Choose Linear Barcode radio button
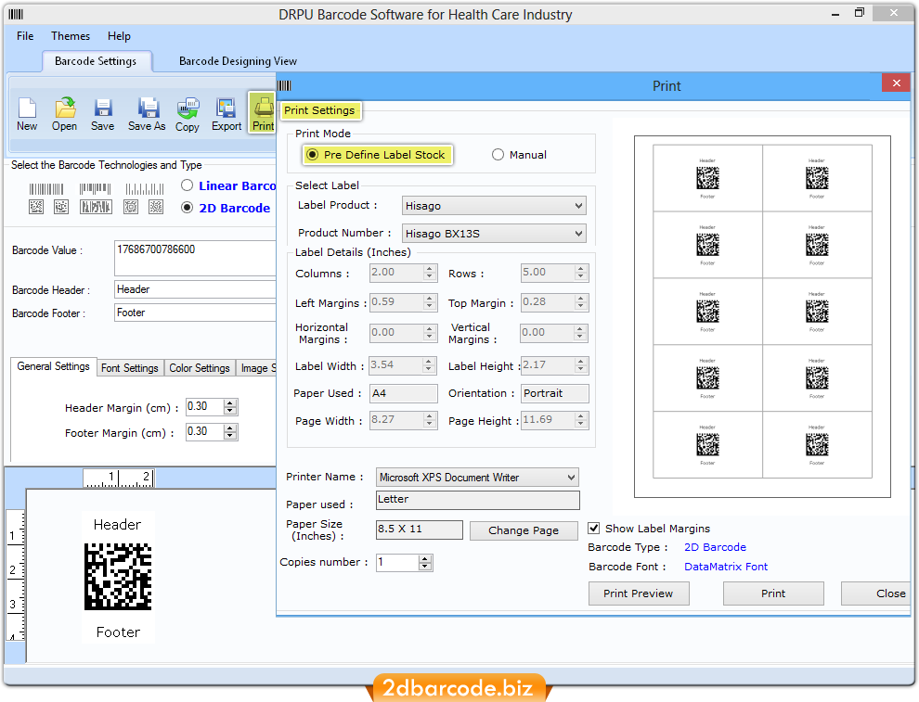 tap(187, 185)
